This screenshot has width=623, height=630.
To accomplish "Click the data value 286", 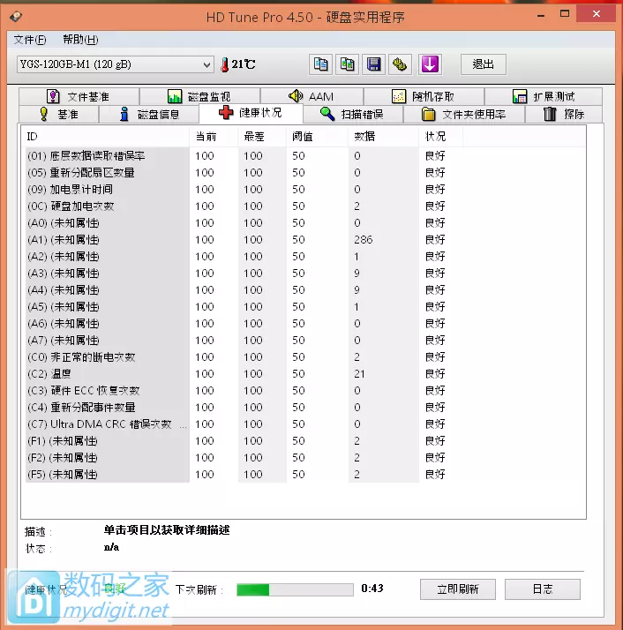I will [364, 239].
